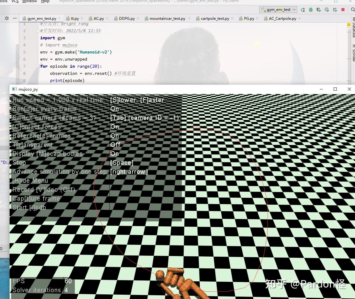Toggle Render every frame On value
The height and width of the screenshot is (299, 355).
pyautogui.click(x=114, y=109)
